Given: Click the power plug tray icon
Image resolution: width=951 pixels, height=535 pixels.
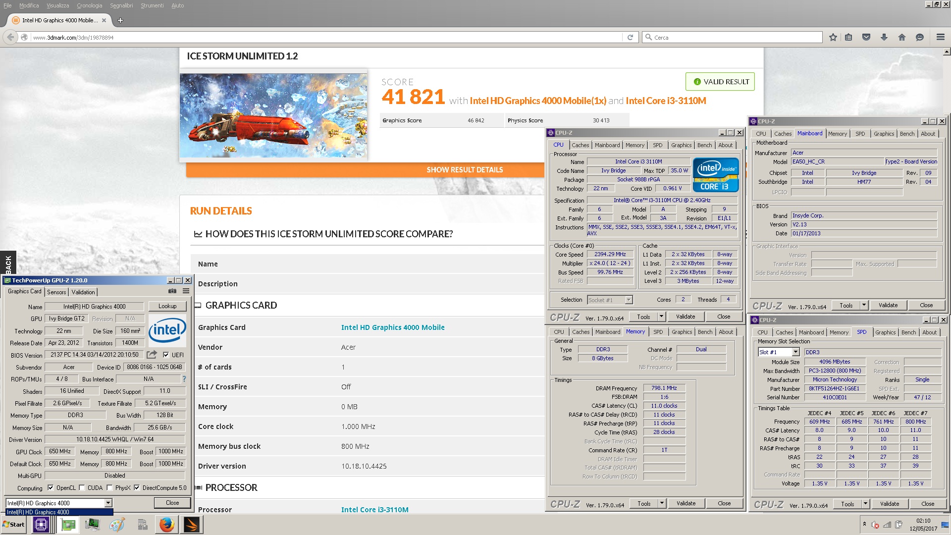Looking at the screenshot, I should tap(898, 525).
